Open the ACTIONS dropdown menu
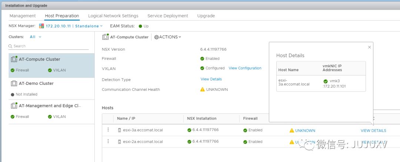The height and width of the screenshot is (162, 400). tap(168, 37)
